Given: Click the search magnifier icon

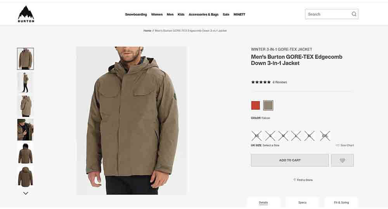Looking at the screenshot, I should [354, 14].
